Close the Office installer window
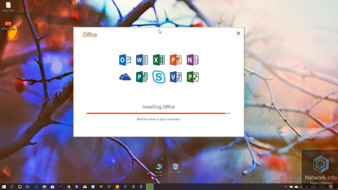 [238, 33]
